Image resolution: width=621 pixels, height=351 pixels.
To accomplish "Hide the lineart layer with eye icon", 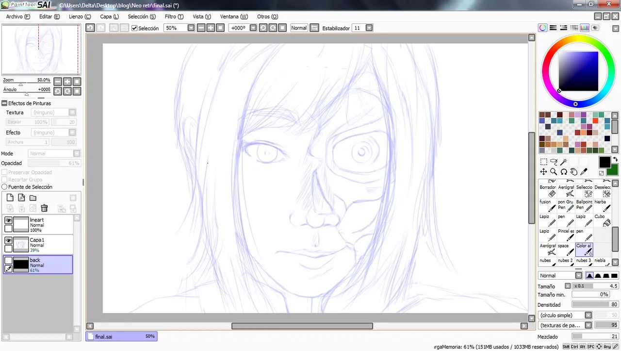I will (x=8, y=220).
